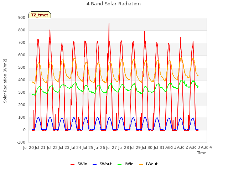Click the SWout blue legend swatch
The width and height of the screenshot is (228, 171).
click(94, 165)
